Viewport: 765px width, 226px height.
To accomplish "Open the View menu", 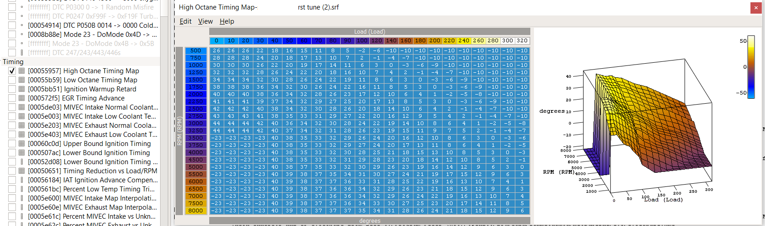I will point(205,21).
